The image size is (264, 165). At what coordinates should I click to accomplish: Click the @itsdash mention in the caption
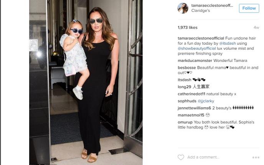point(227,43)
